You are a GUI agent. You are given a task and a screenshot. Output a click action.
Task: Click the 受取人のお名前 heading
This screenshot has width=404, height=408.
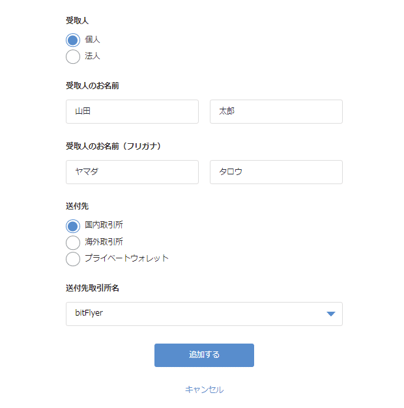93,86
